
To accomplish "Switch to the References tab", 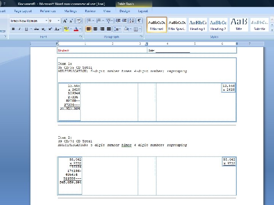I will tap(48, 11).
